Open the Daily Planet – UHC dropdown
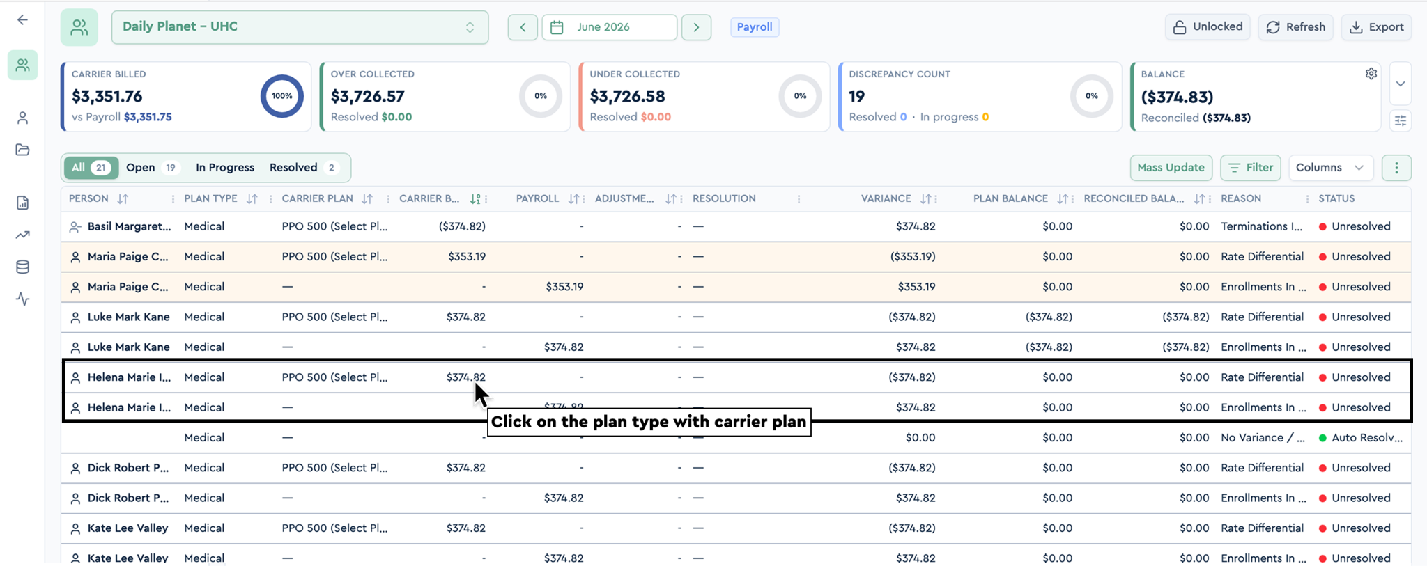Image resolution: width=1427 pixels, height=566 pixels. (300, 27)
